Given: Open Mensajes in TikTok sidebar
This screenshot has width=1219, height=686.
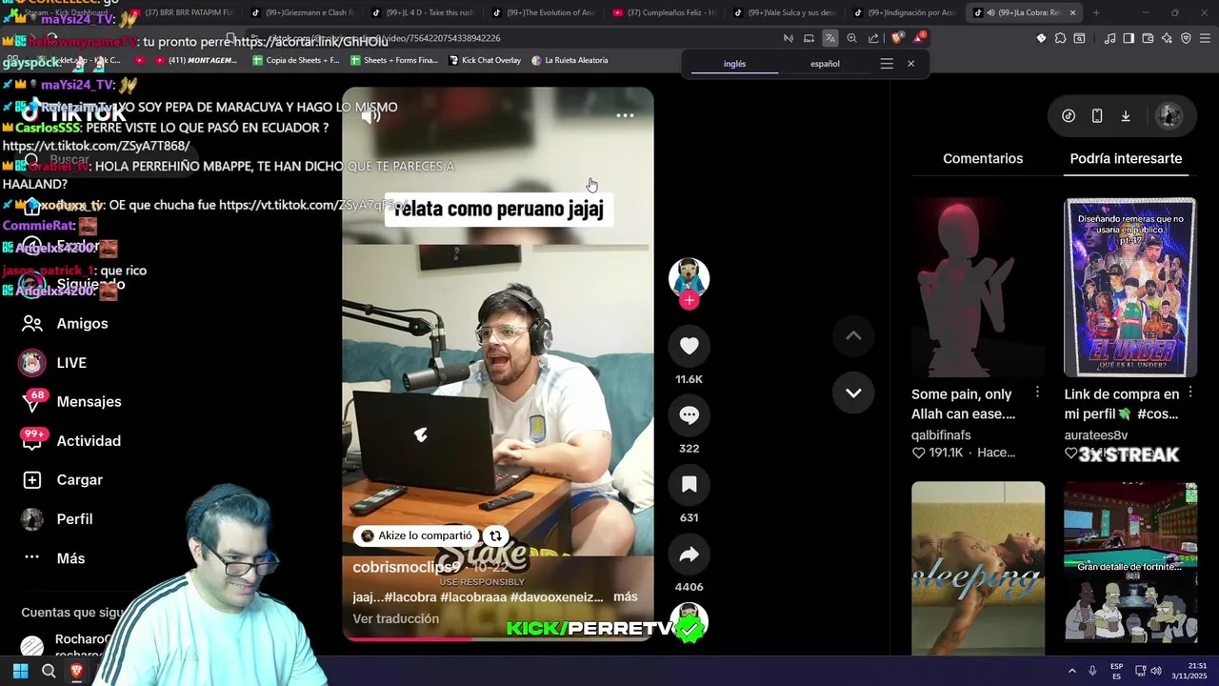Looking at the screenshot, I should coord(71,402).
